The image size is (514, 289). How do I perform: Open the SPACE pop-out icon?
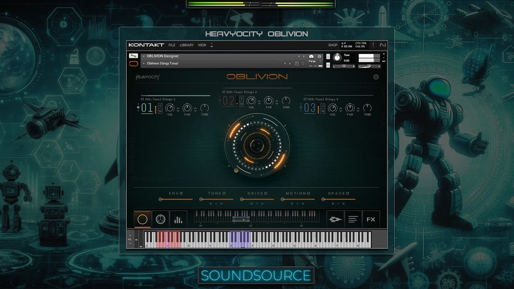348,193
